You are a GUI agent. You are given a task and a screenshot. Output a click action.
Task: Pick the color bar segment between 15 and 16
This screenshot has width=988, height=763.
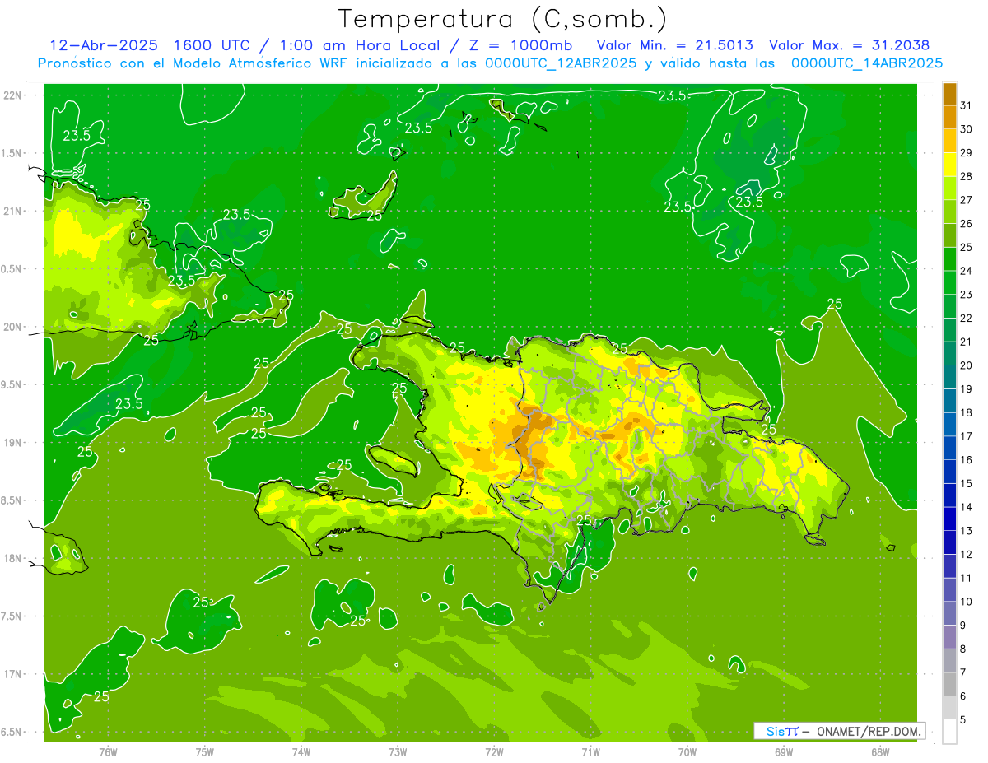click(x=949, y=472)
